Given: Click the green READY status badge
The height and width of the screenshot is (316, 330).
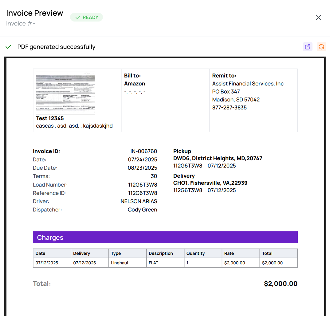Looking at the screenshot, I should click(x=86, y=18).
